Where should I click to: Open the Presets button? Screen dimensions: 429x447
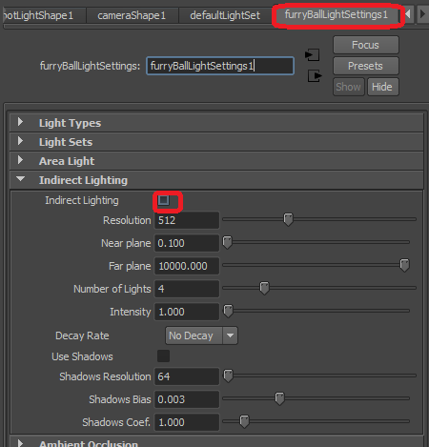(x=366, y=66)
